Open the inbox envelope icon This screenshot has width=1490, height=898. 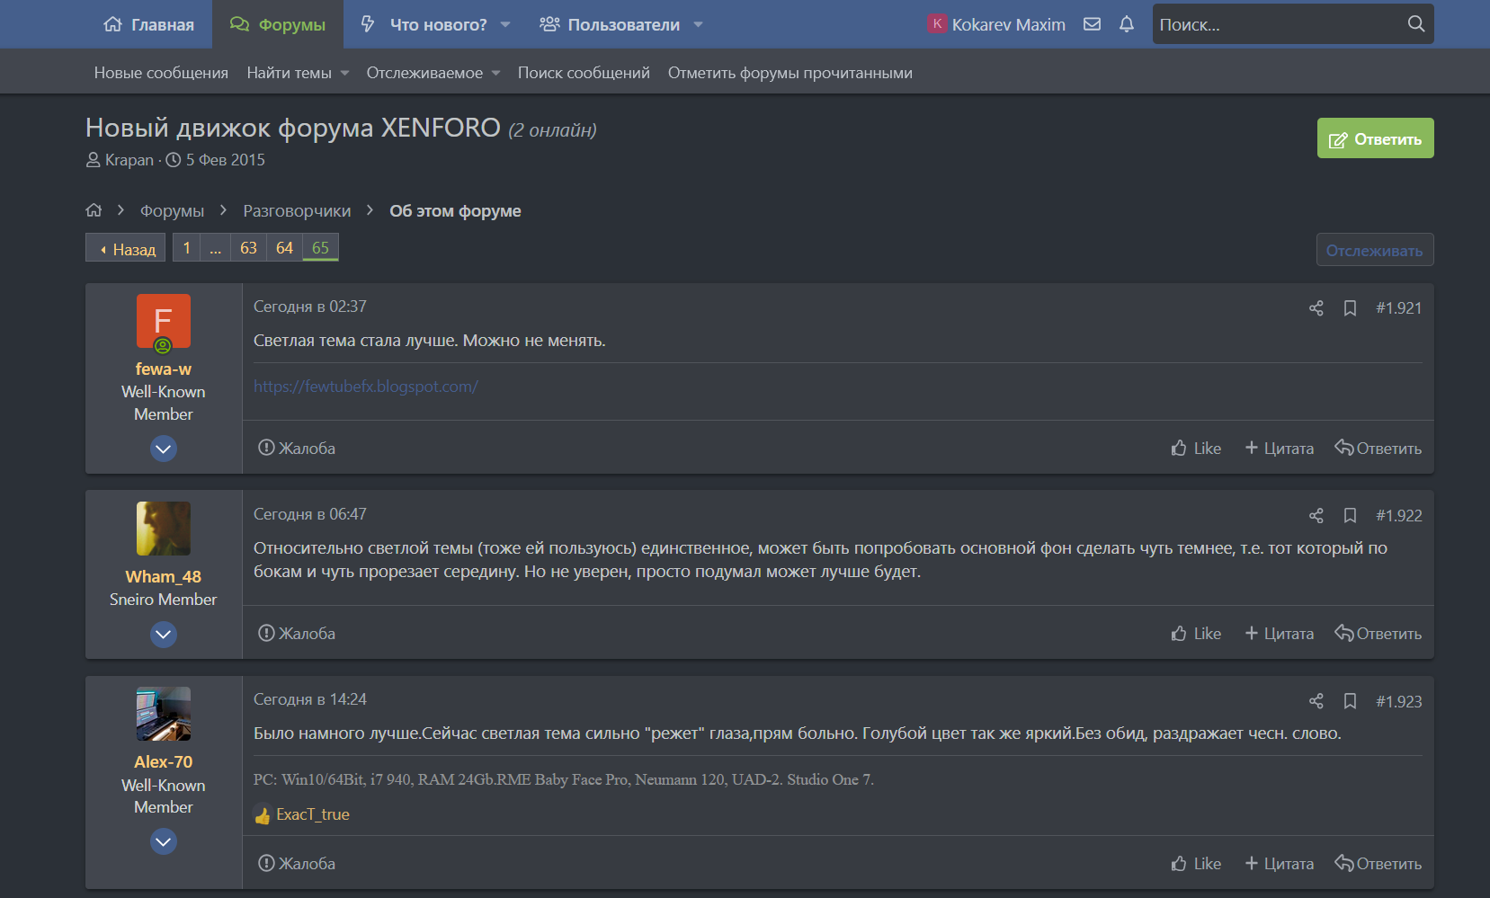[x=1092, y=24]
